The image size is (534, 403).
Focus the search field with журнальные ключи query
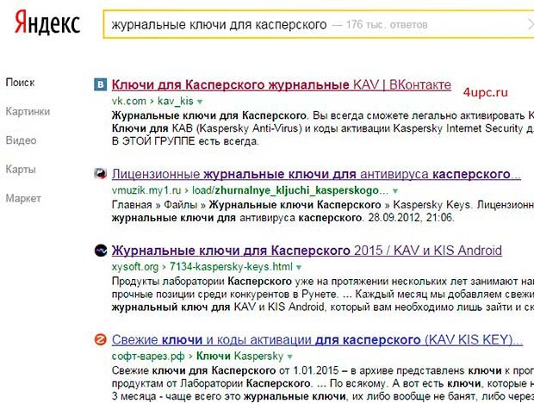[317, 24]
